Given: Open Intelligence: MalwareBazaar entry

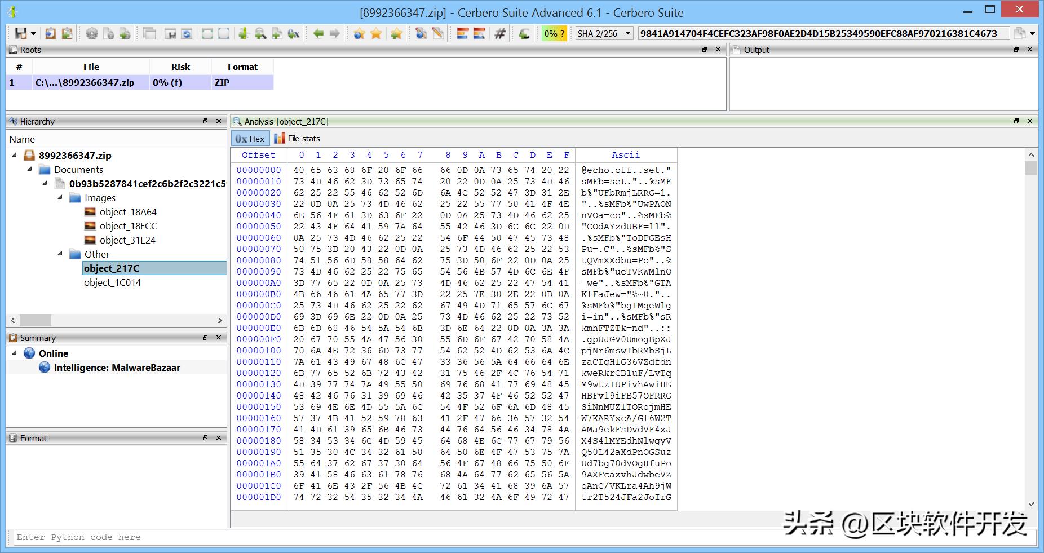Looking at the screenshot, I should point(117,368).
